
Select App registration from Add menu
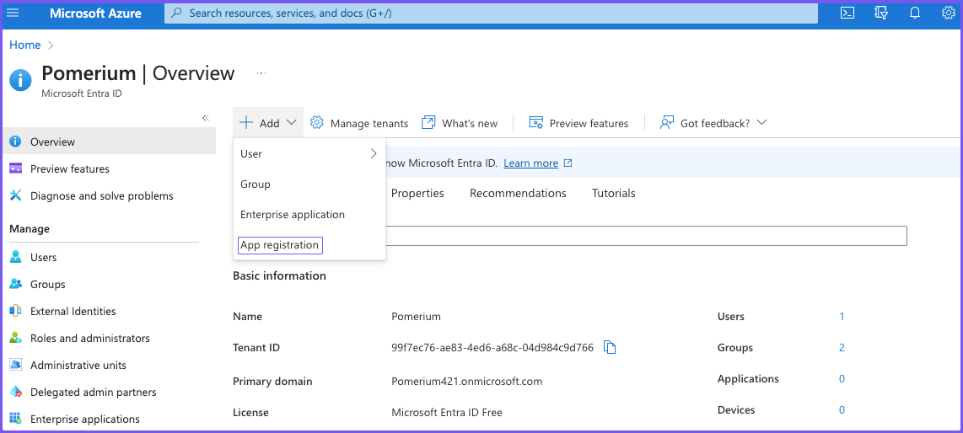tap(280, 245)
